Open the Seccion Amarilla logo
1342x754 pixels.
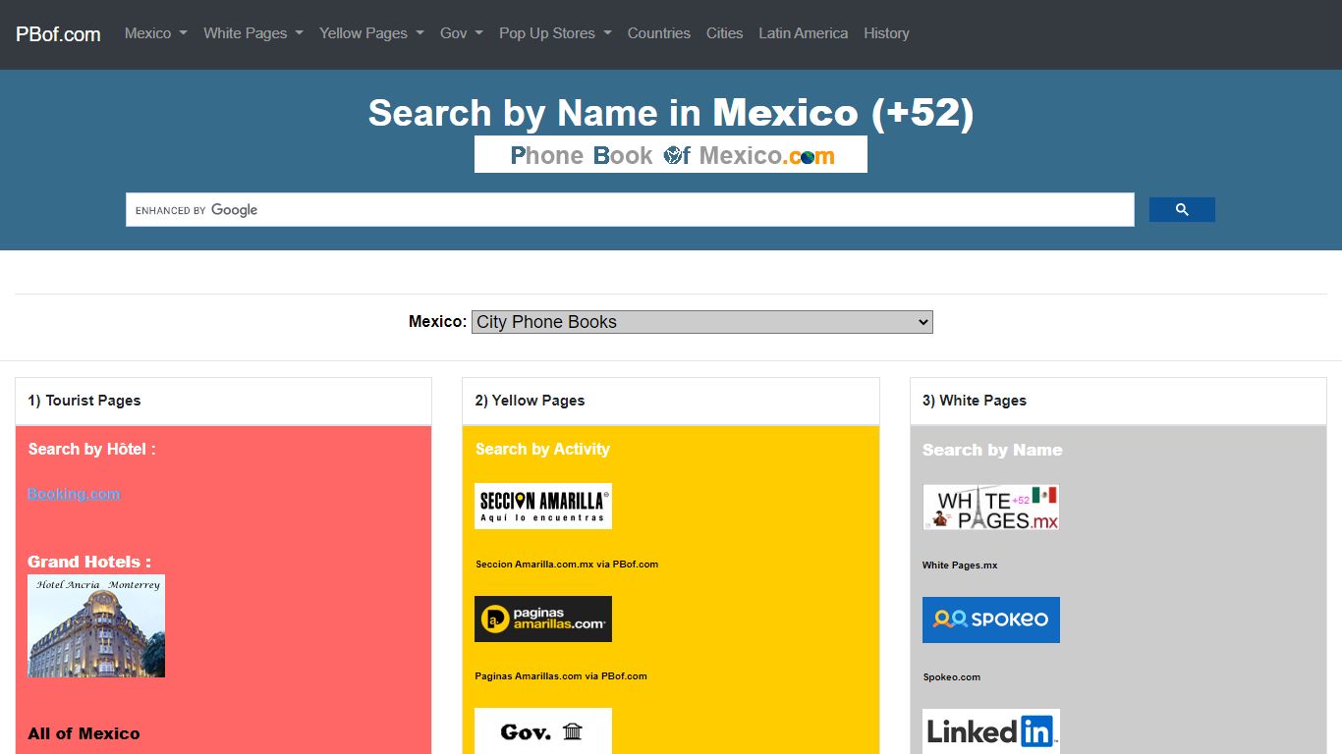point(543,506)
